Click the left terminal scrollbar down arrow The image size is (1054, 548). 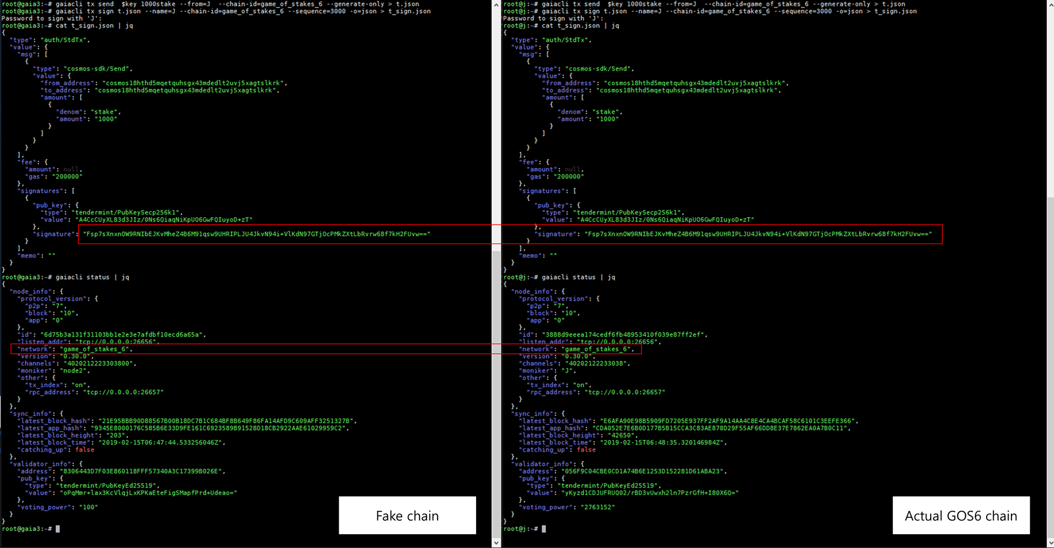point(496,543)
